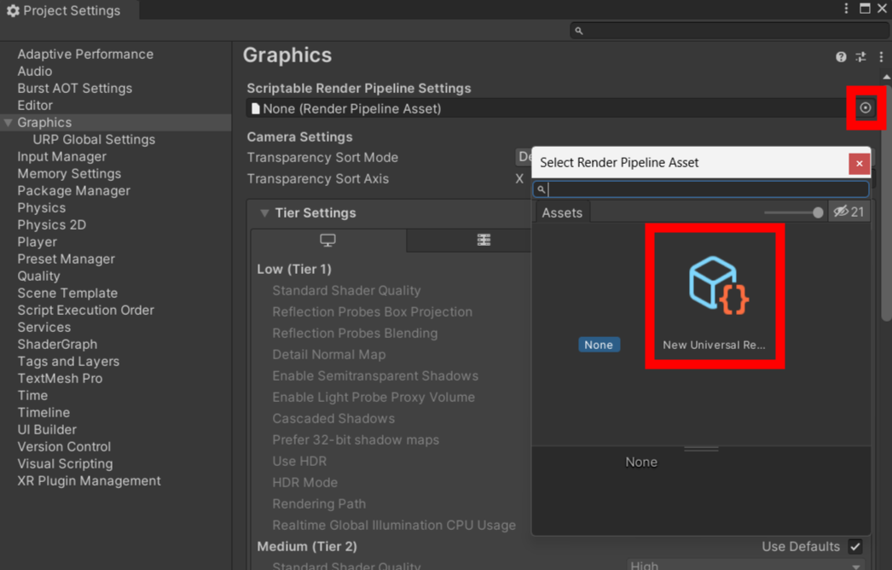Select URP Global Settings
The image size is (892, 570).
coord(94,139)
